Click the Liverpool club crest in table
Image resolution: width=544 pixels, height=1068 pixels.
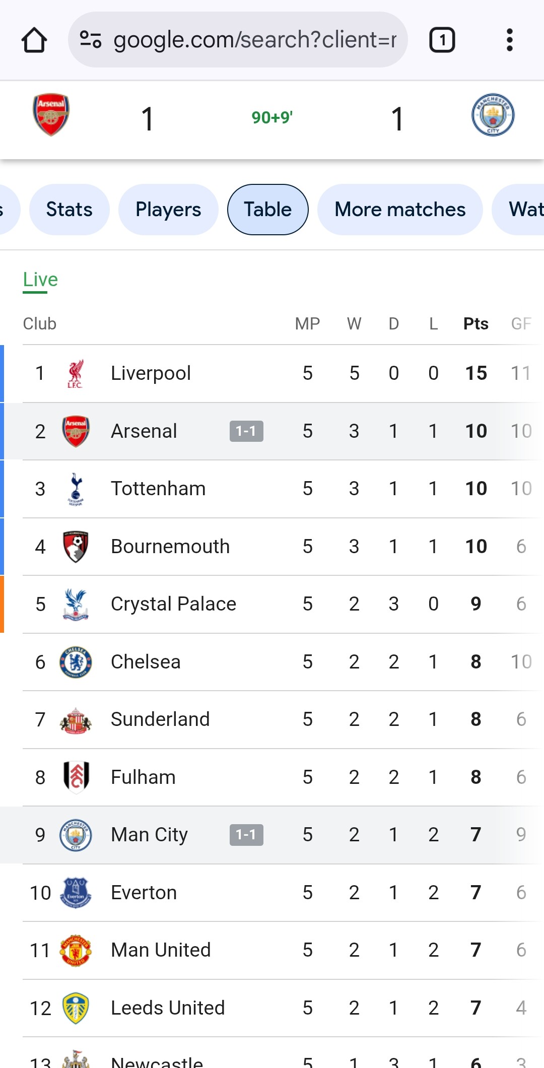76,373
